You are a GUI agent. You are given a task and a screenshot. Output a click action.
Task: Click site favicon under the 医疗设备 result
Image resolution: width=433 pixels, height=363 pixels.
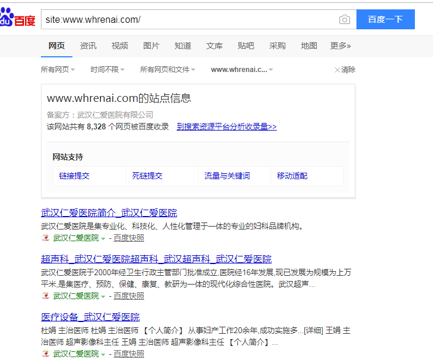pyautogui.click(x=46, y=354)
